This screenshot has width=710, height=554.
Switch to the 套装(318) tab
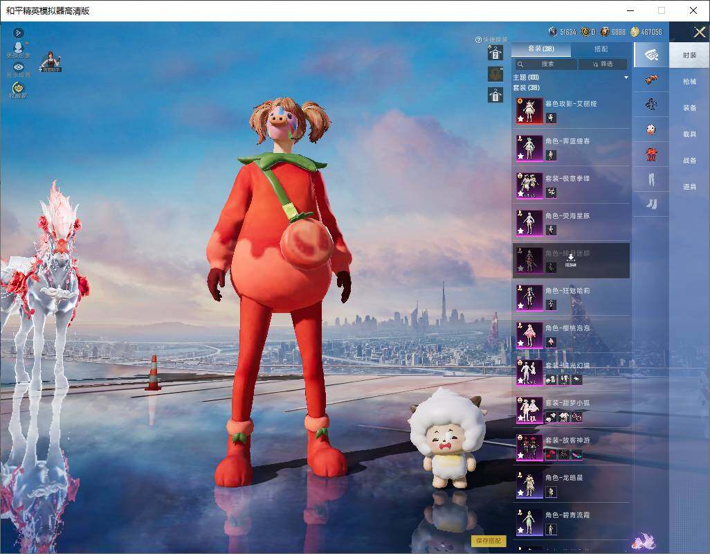point(541,48)
